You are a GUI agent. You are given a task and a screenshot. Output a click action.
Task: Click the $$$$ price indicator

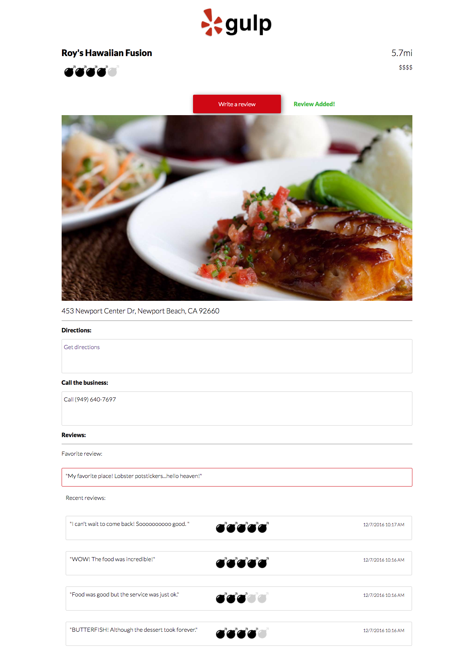[x=406, y=67]
